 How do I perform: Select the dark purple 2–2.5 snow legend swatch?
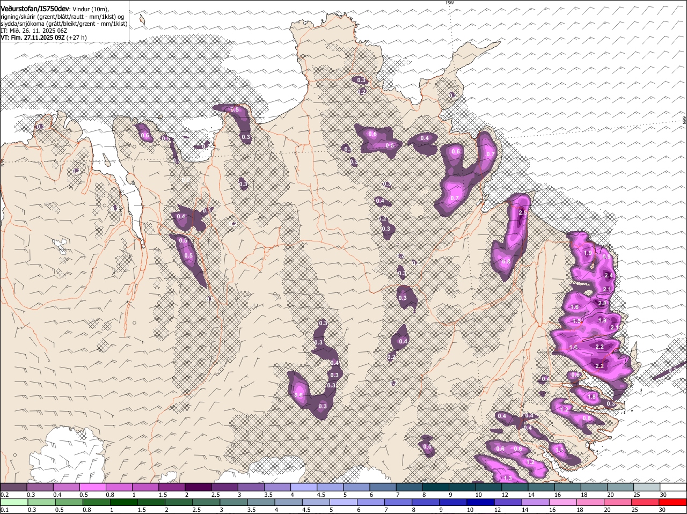199,487
